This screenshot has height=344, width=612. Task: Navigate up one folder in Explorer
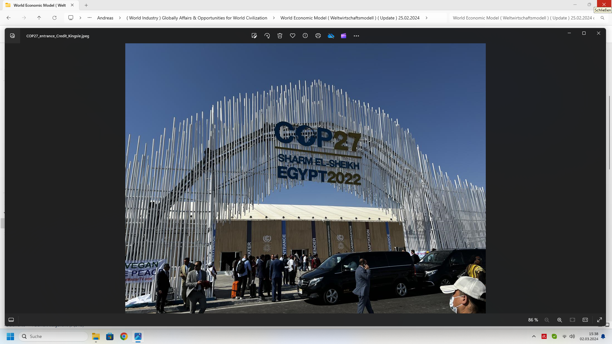pyautogui.click(x=39, y=18)
